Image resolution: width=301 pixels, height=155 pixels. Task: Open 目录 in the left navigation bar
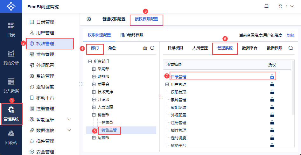coord(11,30)
